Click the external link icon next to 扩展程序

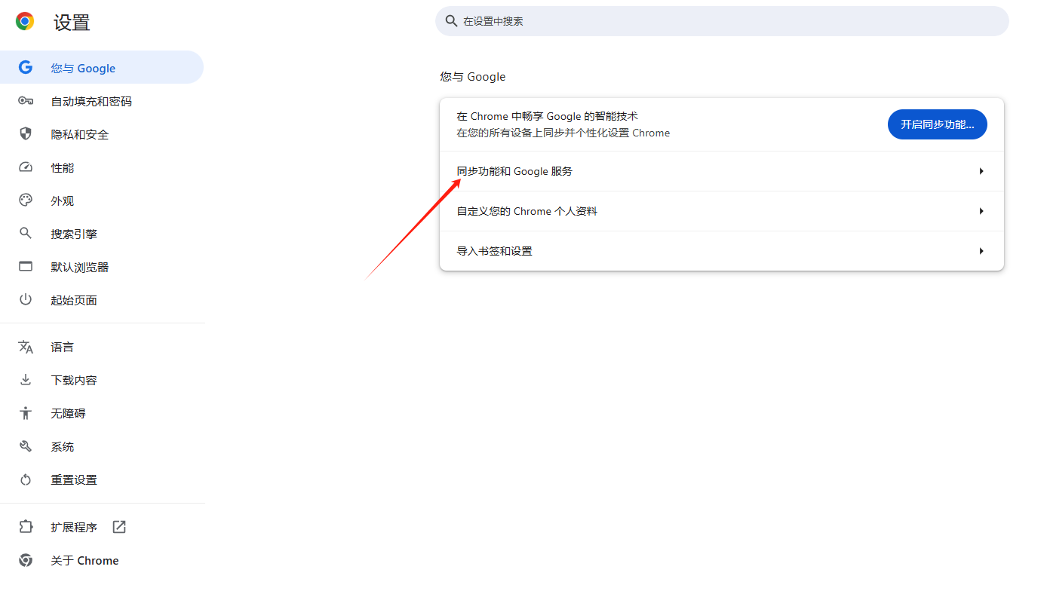coord(119,527)
